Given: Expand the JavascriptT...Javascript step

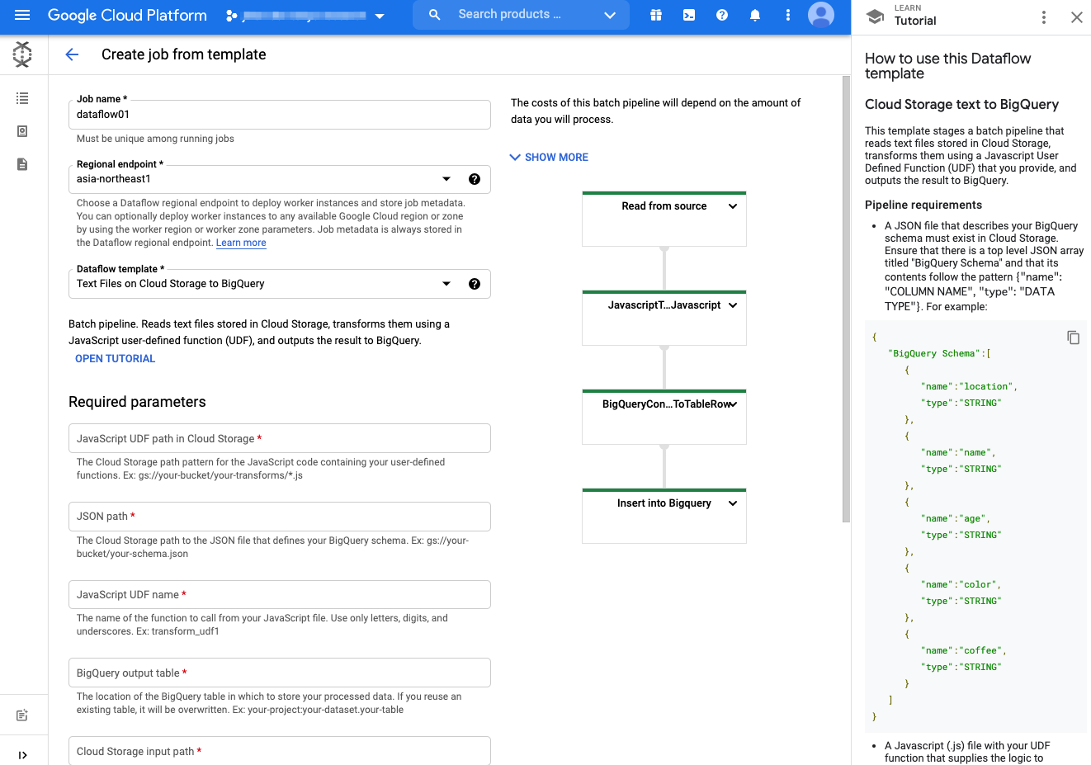Looking at the screenshot, I should click(733, 305).
